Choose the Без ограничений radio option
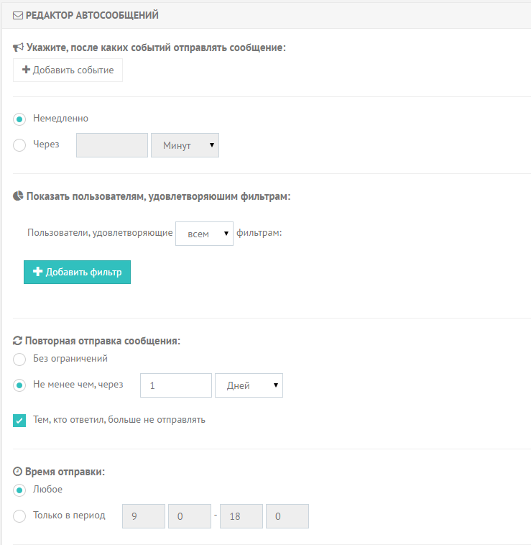The width and height of the screenshot is (531, 545). click(19, 359)
